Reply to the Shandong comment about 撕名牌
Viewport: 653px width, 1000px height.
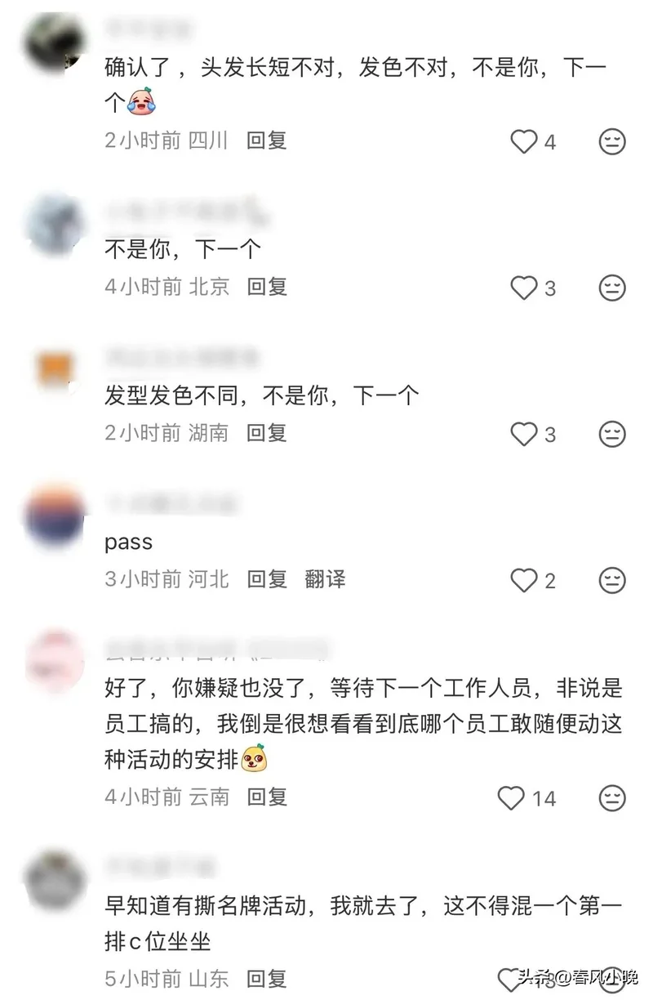pos(267,978)
